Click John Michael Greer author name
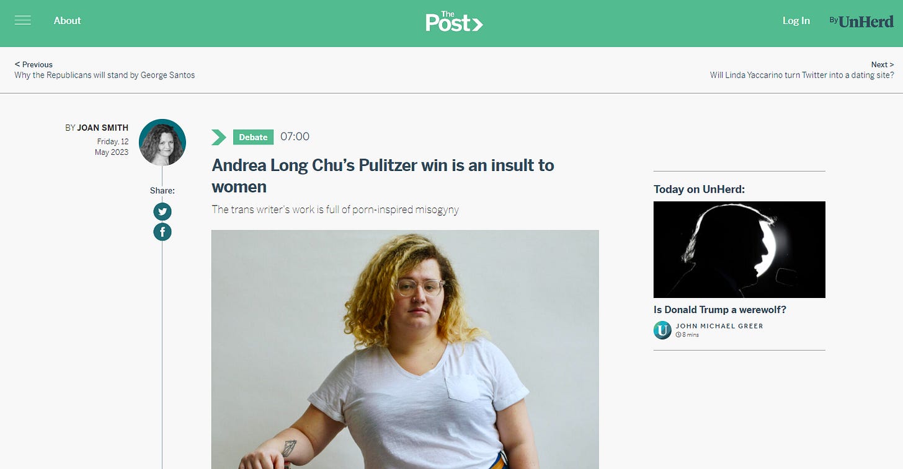 (x=719, y=326)
